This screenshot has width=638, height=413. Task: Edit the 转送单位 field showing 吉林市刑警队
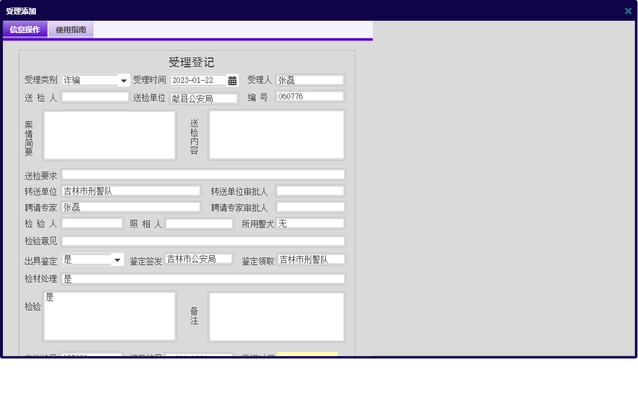click(131, 190)
